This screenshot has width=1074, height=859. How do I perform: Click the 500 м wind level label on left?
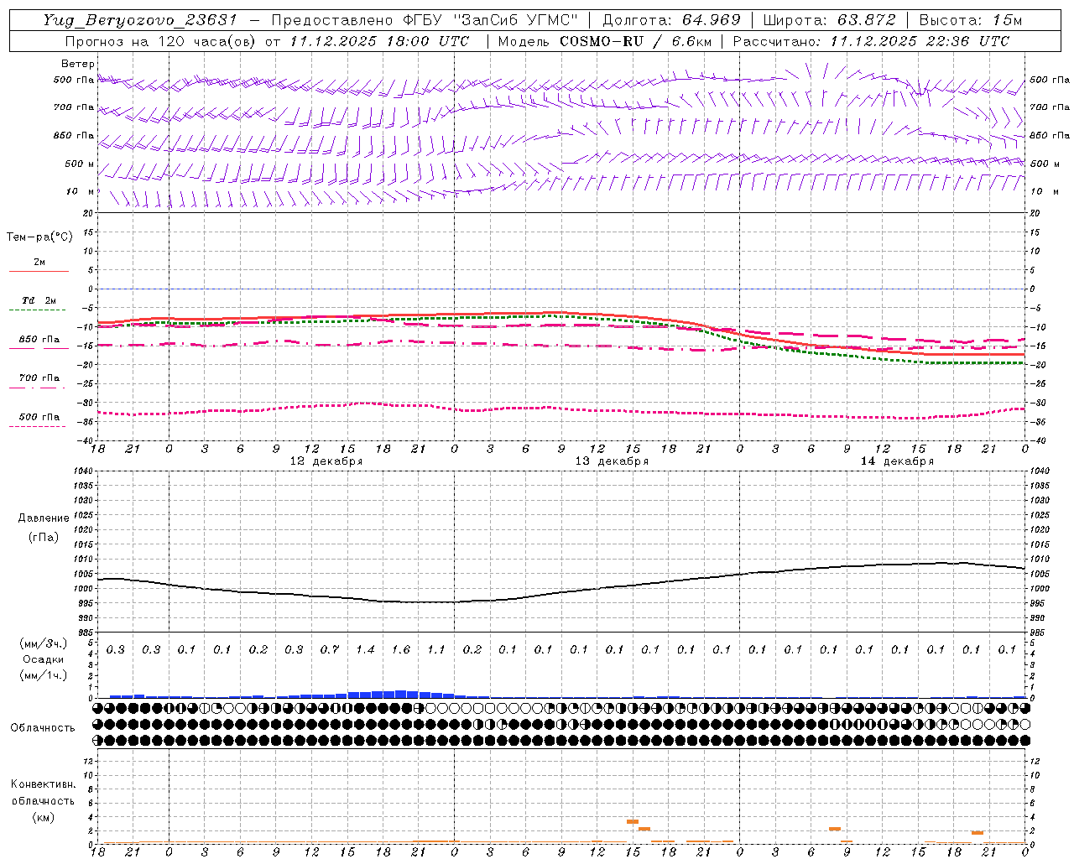(x=81, y=164)
